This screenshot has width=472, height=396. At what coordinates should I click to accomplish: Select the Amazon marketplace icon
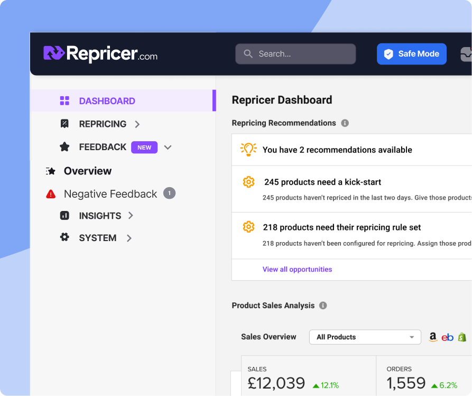[433, 337]
